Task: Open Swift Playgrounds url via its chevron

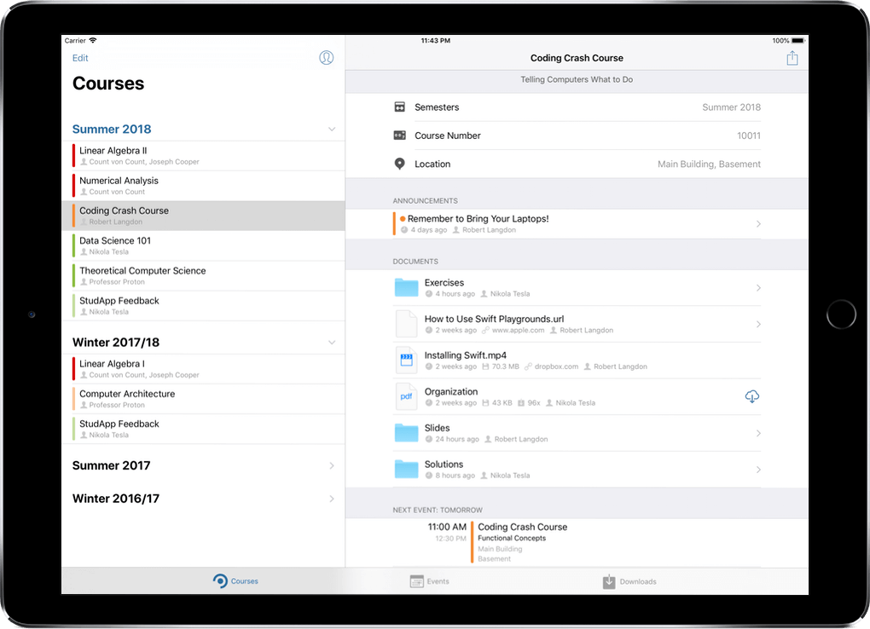Action: [758, 324]
